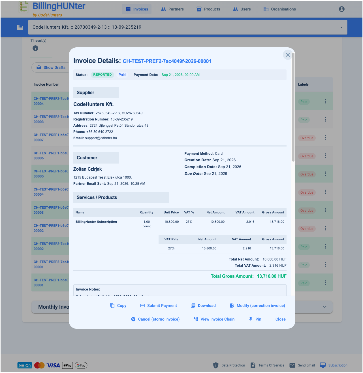
Task: Open invoice CH-TEST-PREF1 00005 link
Action: (x=51, y=174)
